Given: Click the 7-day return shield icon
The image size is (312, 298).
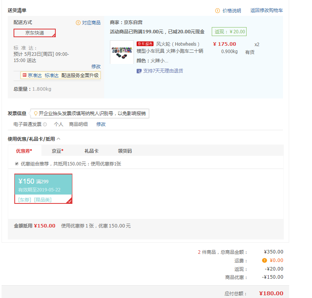Looking at the screenshot, I should click(x=139, y=71).
